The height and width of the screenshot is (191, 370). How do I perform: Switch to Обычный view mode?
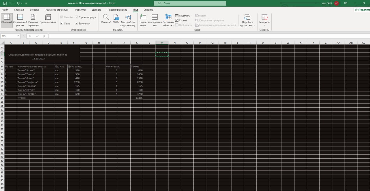coord(7,20)
